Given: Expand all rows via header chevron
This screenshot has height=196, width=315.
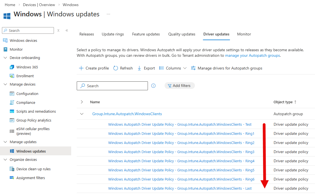Looking at the screenshot, I should [x=82, y=102].
